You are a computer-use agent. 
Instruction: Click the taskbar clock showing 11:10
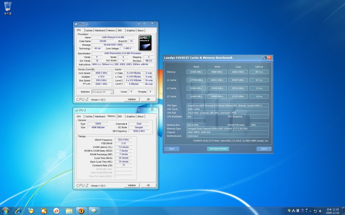point(333,211)
